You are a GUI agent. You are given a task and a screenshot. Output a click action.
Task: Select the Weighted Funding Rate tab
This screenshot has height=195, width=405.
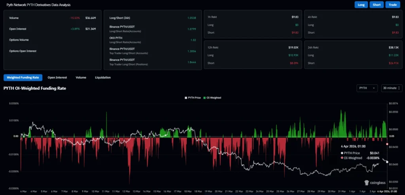(x=23, y=78)
